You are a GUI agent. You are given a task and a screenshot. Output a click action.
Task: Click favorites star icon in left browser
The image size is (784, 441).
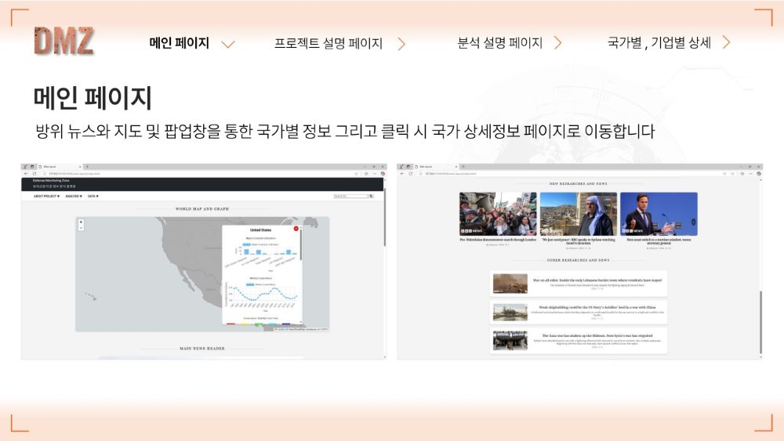pyautogui.click(x=357, y=173)
